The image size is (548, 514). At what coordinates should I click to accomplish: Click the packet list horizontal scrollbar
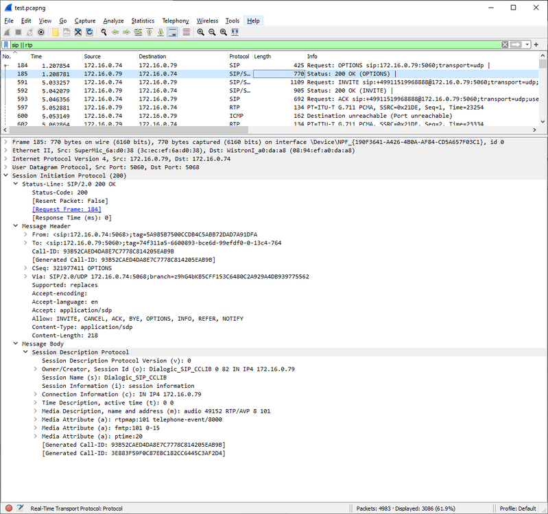[x=129, y=130]
